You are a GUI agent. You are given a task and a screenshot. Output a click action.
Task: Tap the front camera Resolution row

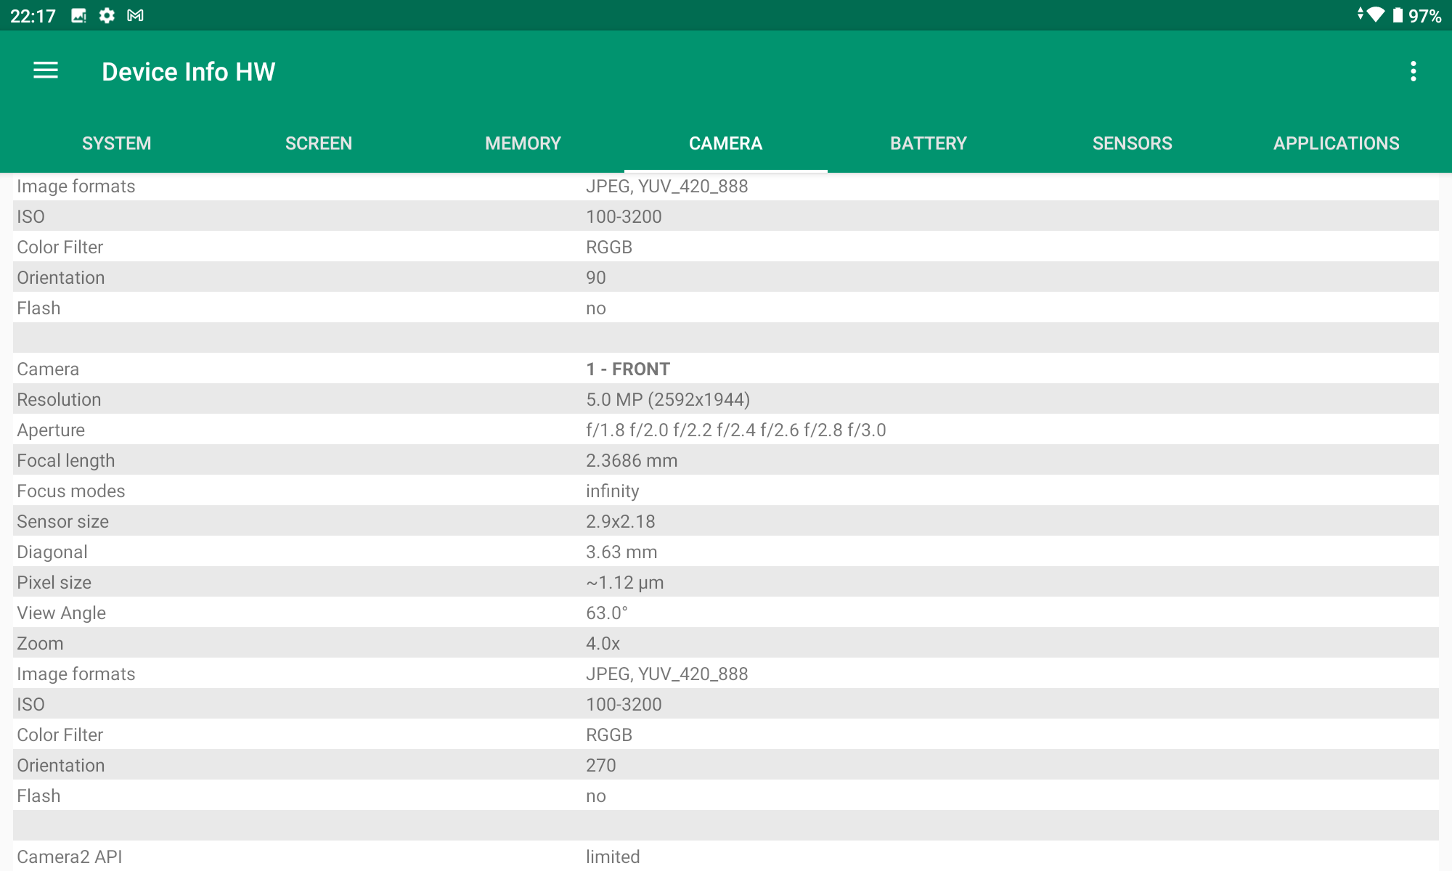click(726, 399)
